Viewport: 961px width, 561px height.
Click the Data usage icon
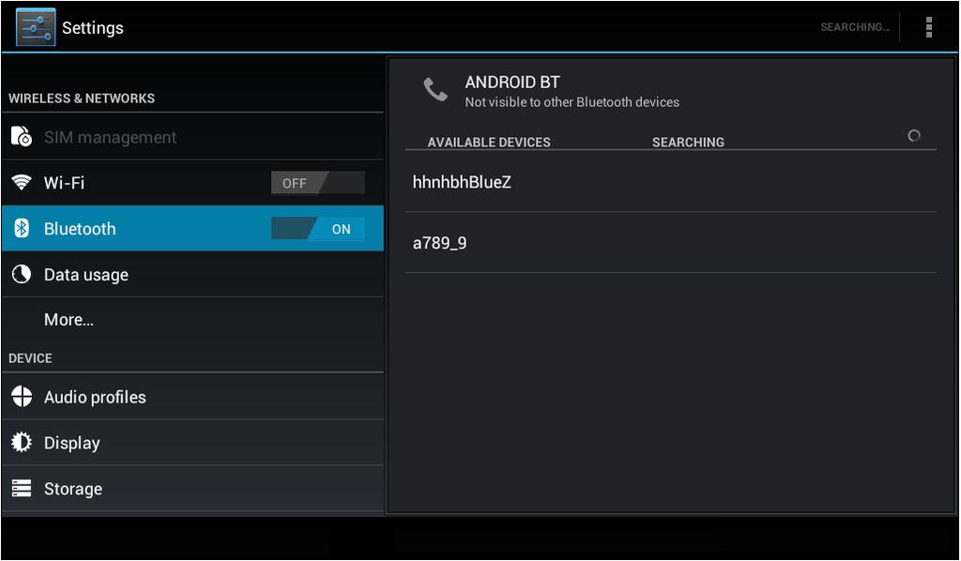(22, 274)
